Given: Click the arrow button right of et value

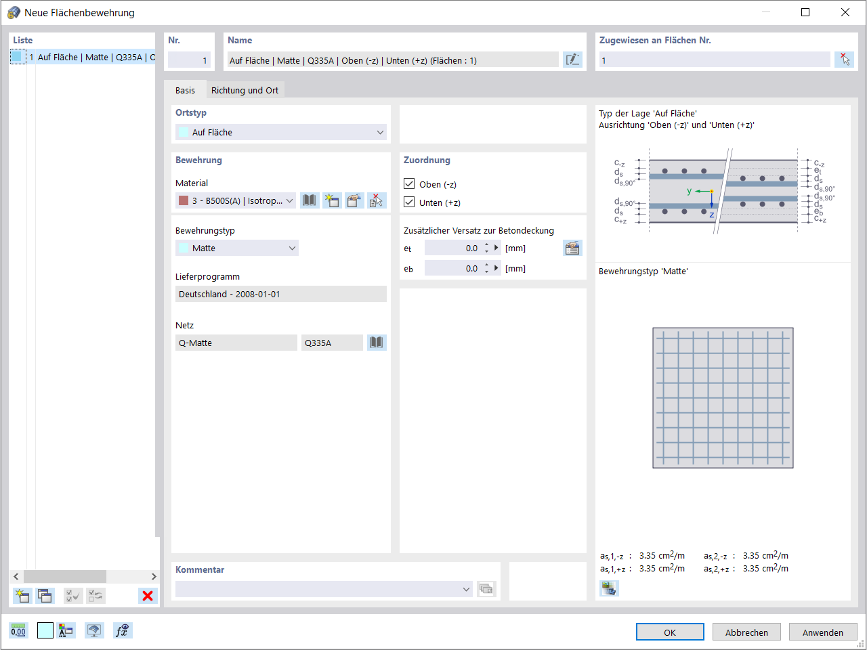Looking at the screenshot, I should pyautogui.click(x=496, y=248).
